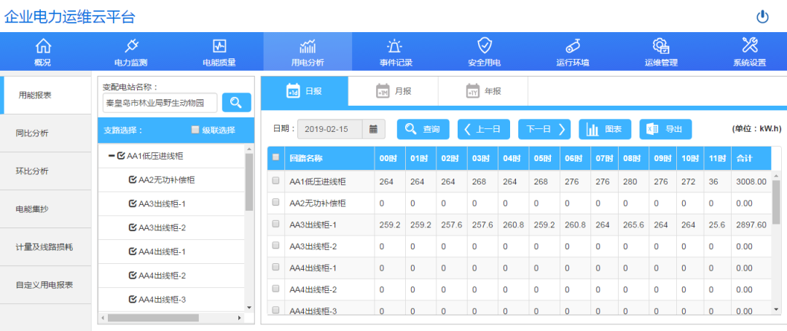Click the 00时 column header
The height and width of the screenshot is (331, 787).
pyautogui.click(x=390, y=157)
